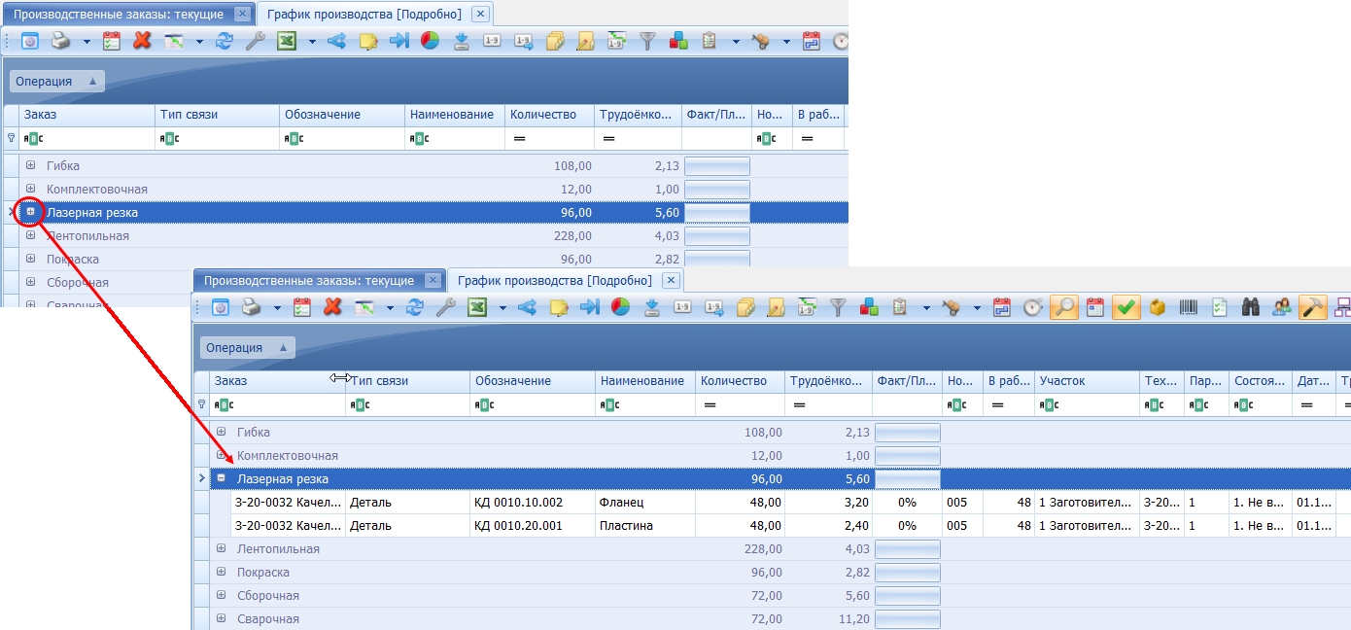Expand the Сварочная group in front window
This screenshot has height=630, width=1351.
(221, 618)
